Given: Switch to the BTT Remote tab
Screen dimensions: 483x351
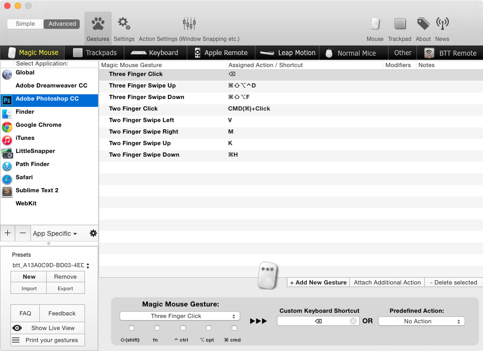Looking at the screenshot, I should pyautogui.click(x=450, y=53).
